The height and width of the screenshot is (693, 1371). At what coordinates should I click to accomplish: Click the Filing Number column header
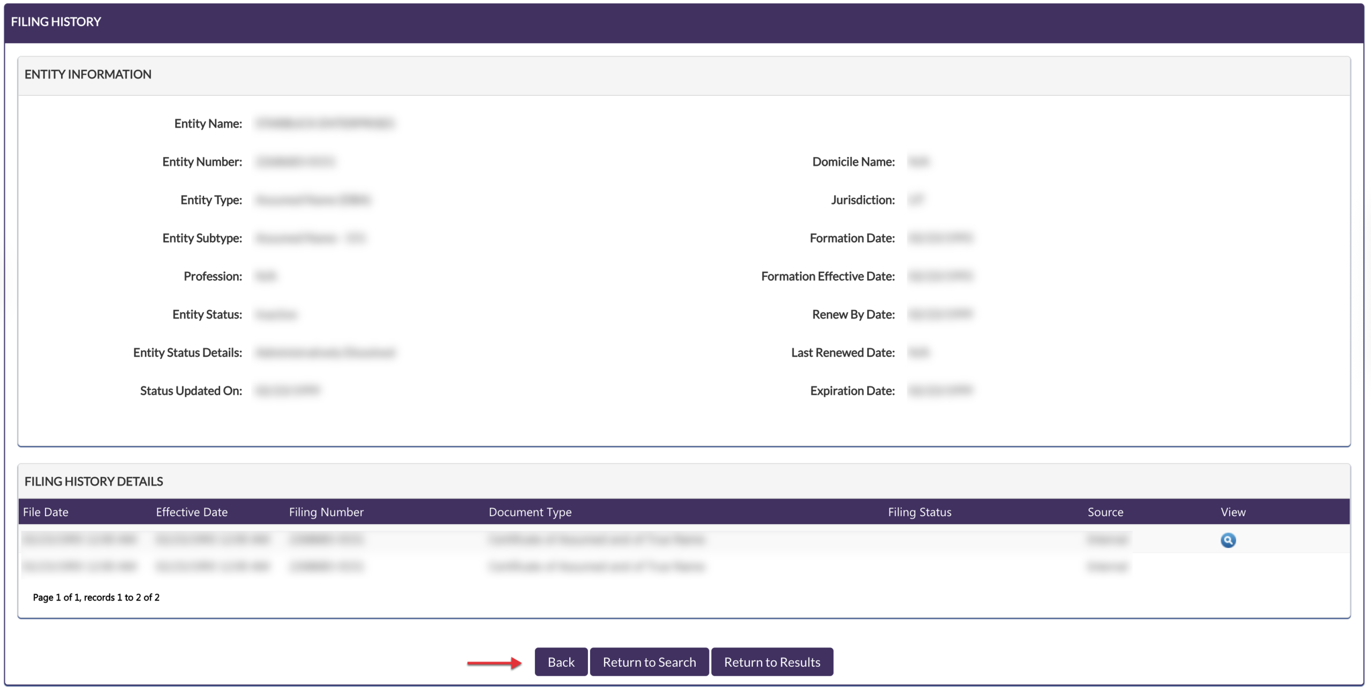(326, 512)
